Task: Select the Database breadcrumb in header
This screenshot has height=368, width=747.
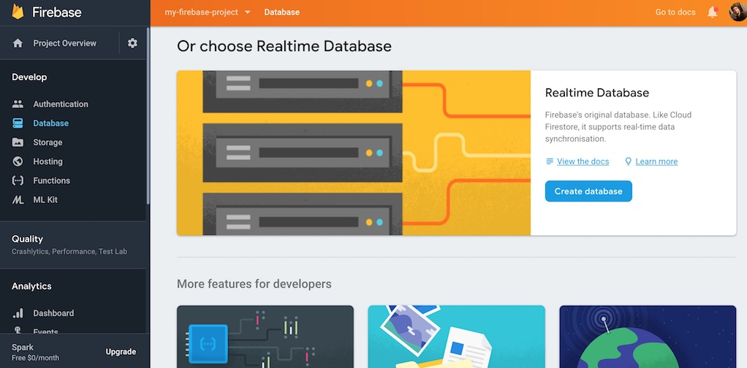Action: click(x=282, y=12)
